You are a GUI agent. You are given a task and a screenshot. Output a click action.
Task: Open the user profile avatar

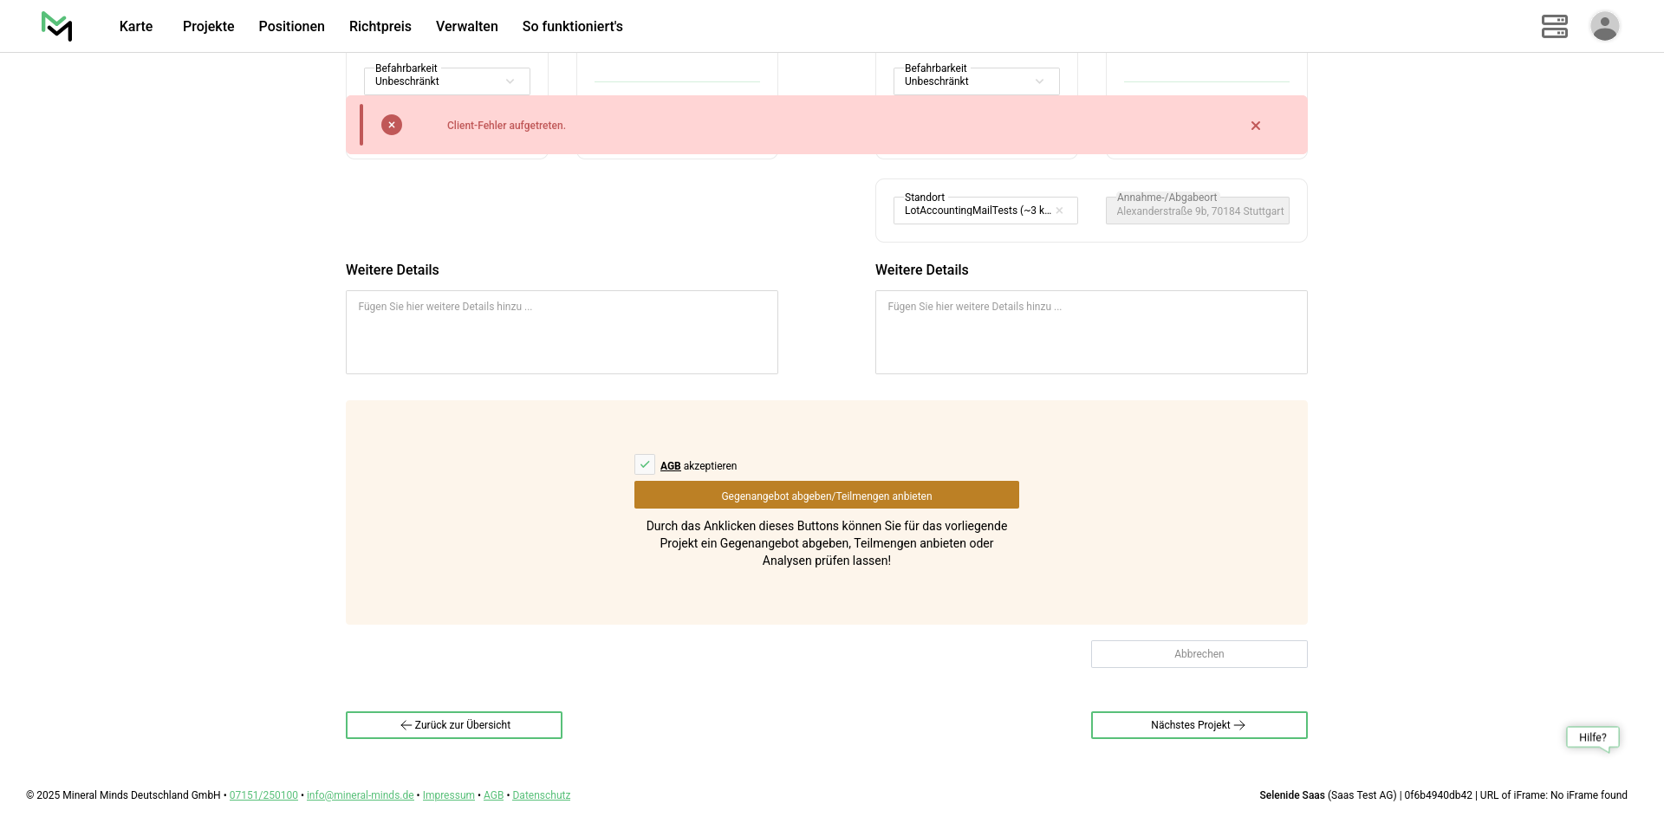1604,26
